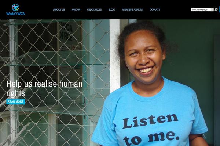Click the WorldYWCA wordmark under the logo
Screen dimensions: 220x146
(x=15, y=14)
